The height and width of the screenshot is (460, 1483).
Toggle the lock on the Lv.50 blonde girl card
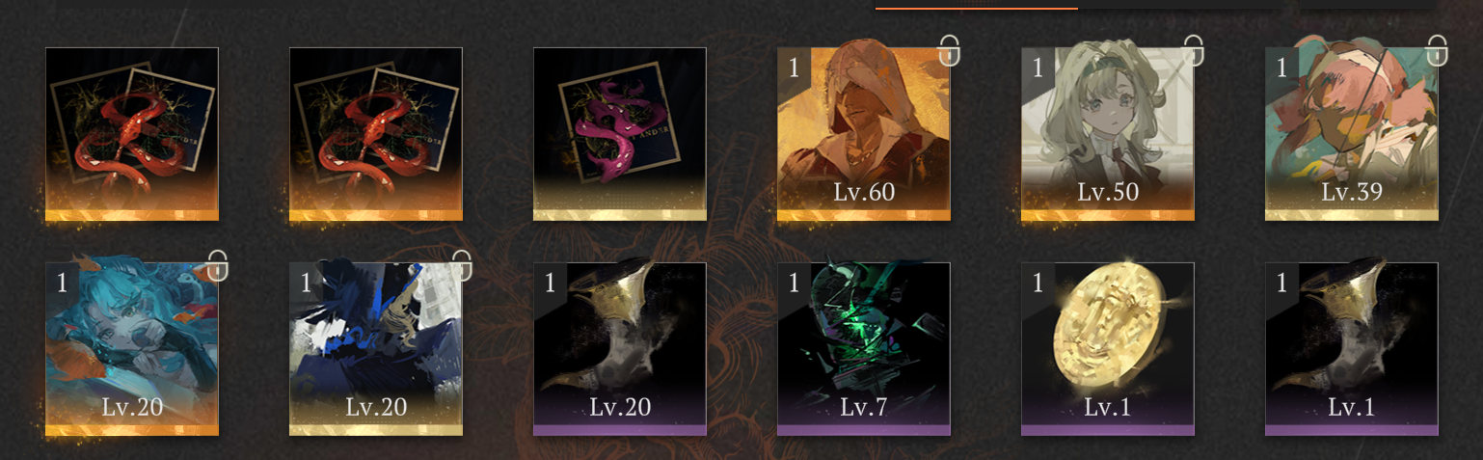[1194, 49]
